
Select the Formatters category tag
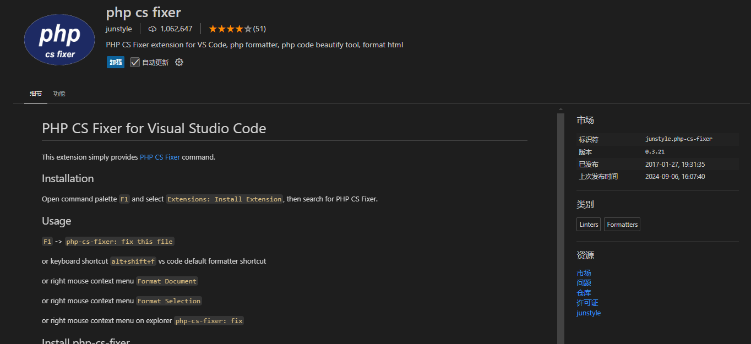click(x=622, y=225)
